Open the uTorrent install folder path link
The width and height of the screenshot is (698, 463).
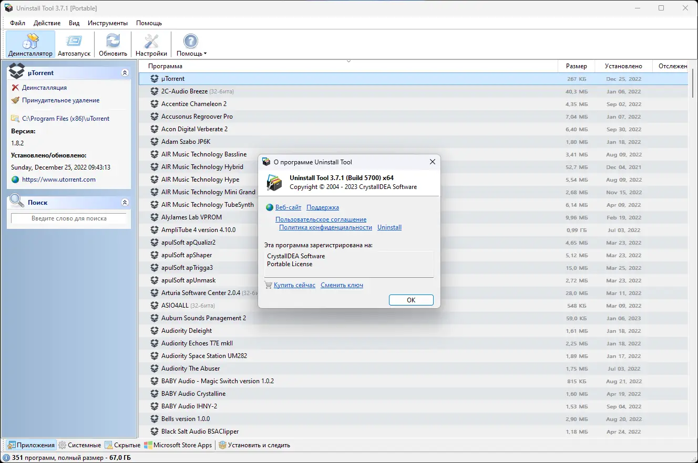point(66,119)
